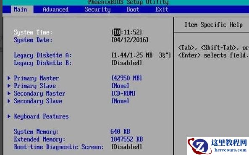Click the 1047552 KB value
Viewport: 249px width, 155px height.
point(126,139)
